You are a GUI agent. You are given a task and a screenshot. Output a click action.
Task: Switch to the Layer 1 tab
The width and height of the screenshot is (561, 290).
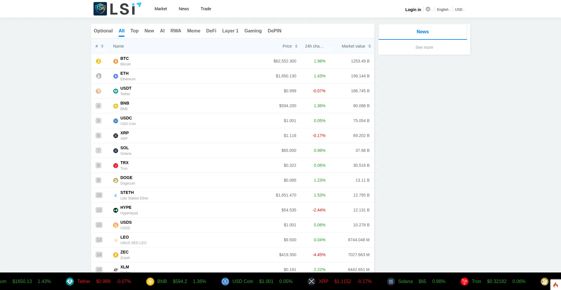click(x=230, y=31)
